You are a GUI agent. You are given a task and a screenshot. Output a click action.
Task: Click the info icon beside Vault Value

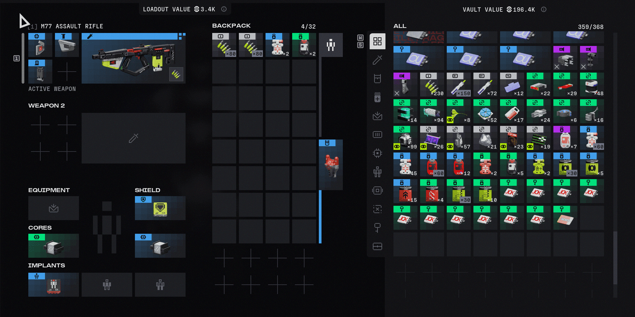click(x=544, y=9)
